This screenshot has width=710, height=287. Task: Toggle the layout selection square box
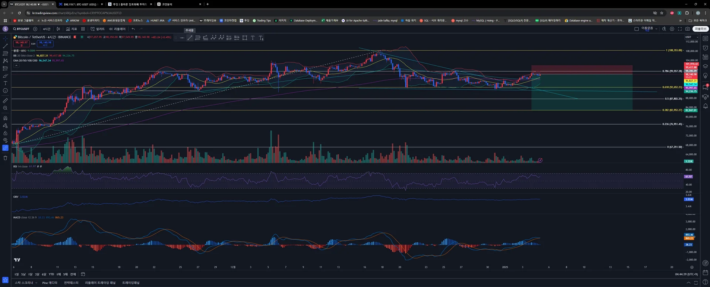click(x=636, y=29)
